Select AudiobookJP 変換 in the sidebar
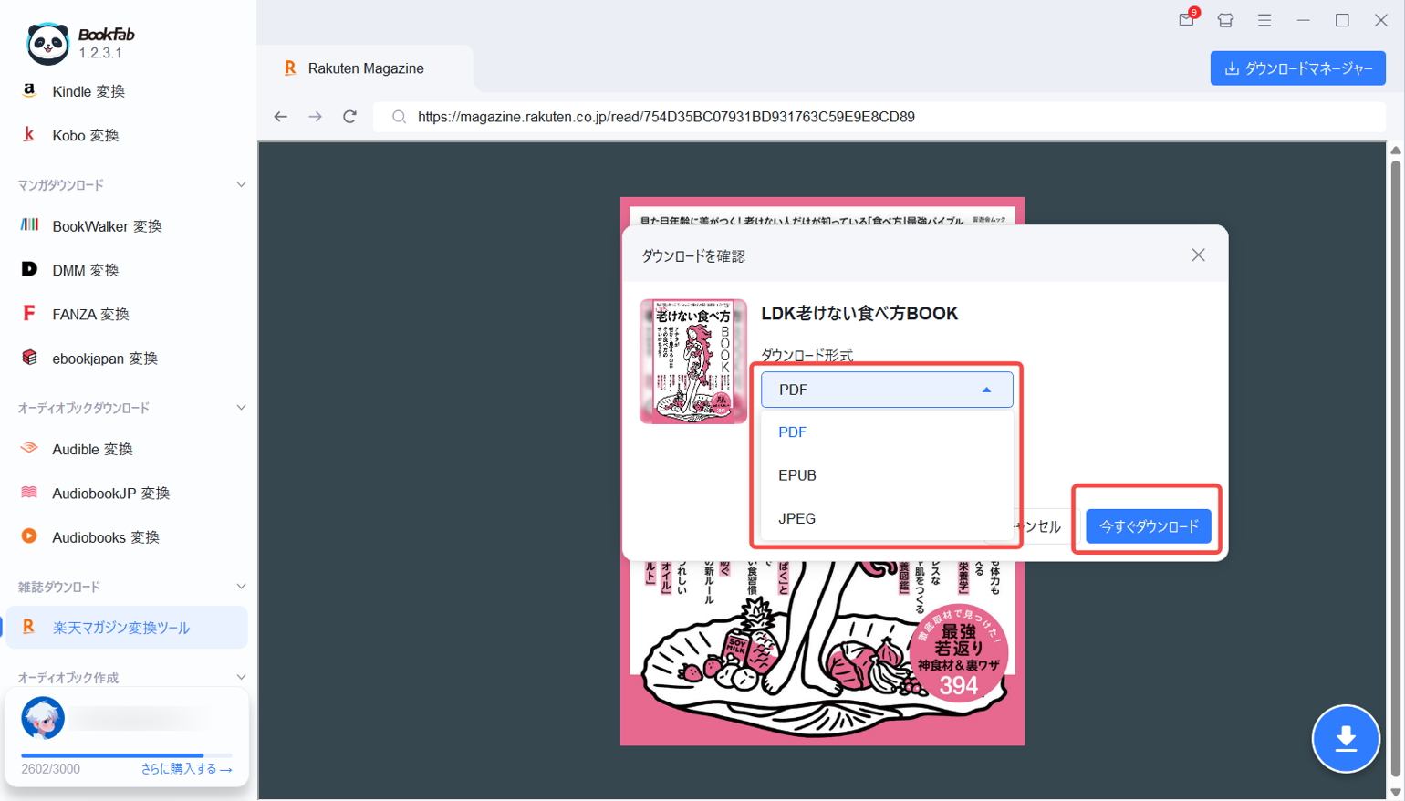The image size is (1405, 801). click(111, 494)
